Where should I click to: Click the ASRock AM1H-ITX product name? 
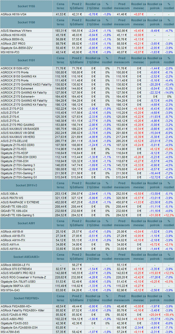click(13, 240)
